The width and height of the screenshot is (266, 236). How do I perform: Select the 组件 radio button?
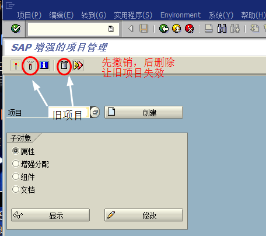(x=16, y=176)
